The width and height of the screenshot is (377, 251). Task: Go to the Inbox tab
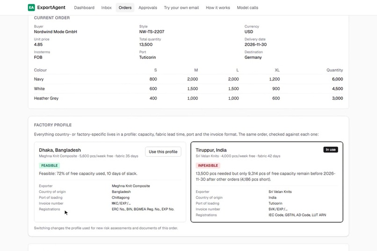click(106, 7)
